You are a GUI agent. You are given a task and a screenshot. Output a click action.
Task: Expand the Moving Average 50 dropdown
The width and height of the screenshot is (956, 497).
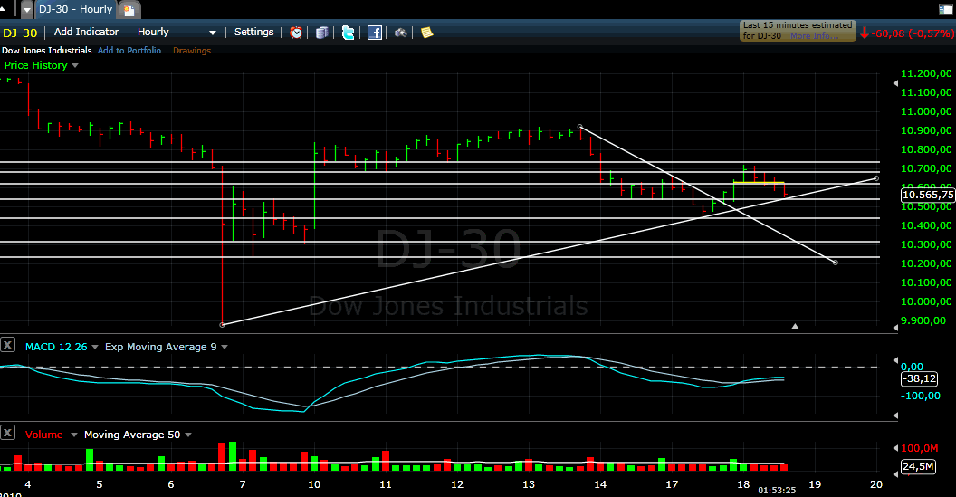[x=187, y=435]
